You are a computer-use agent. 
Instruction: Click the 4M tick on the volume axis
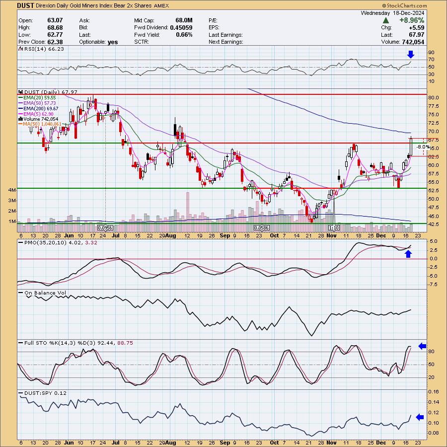[12, 190]
